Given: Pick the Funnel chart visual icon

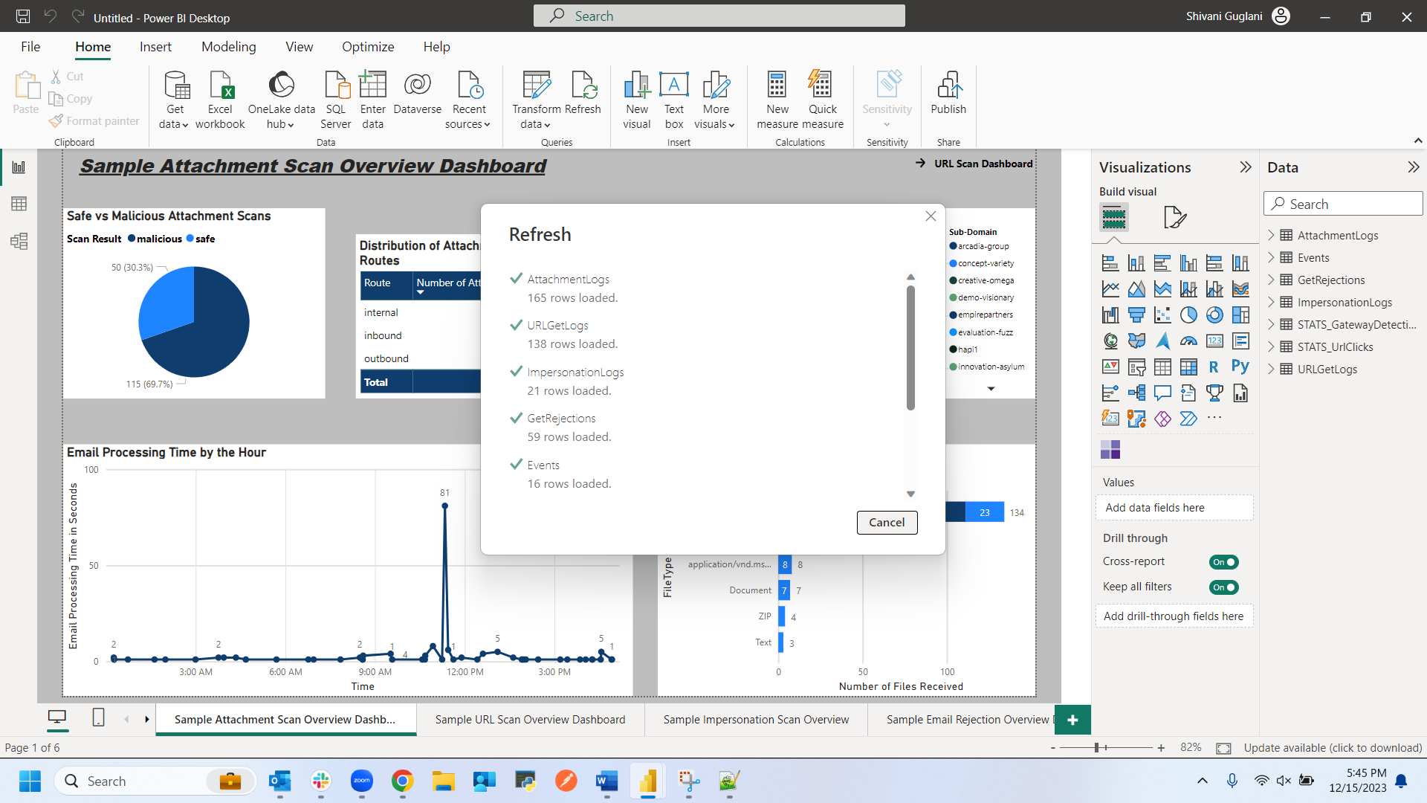Looking at the screenshot, I should pos(1136,315).
